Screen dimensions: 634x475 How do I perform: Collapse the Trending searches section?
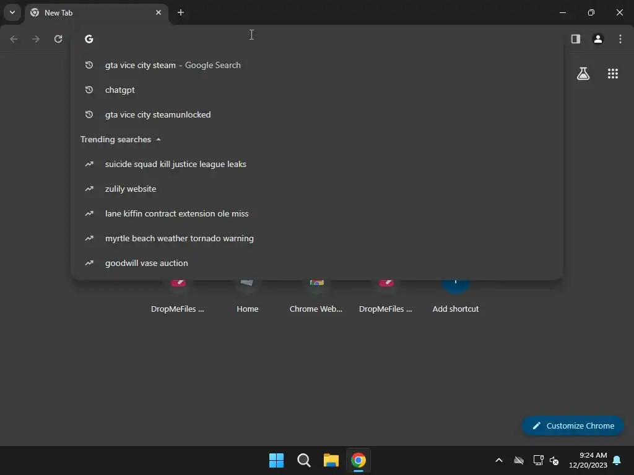pyautogui.click(x=121, y=139)
